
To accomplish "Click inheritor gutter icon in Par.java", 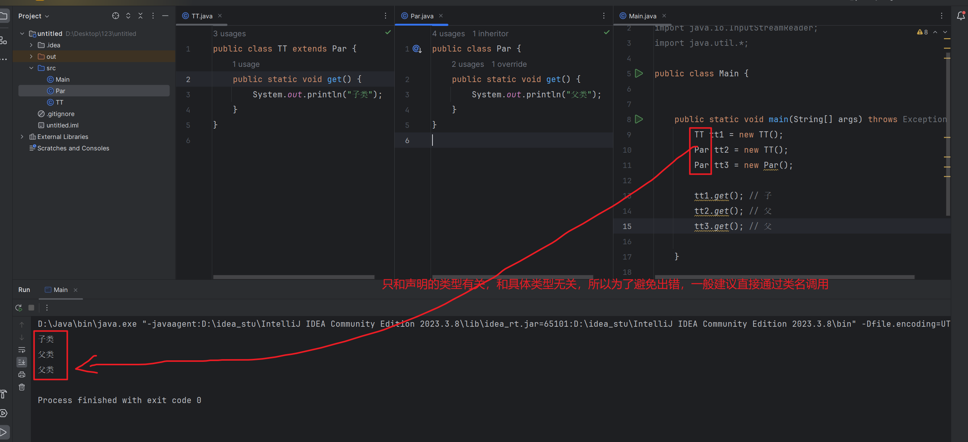I will point(417,49).
